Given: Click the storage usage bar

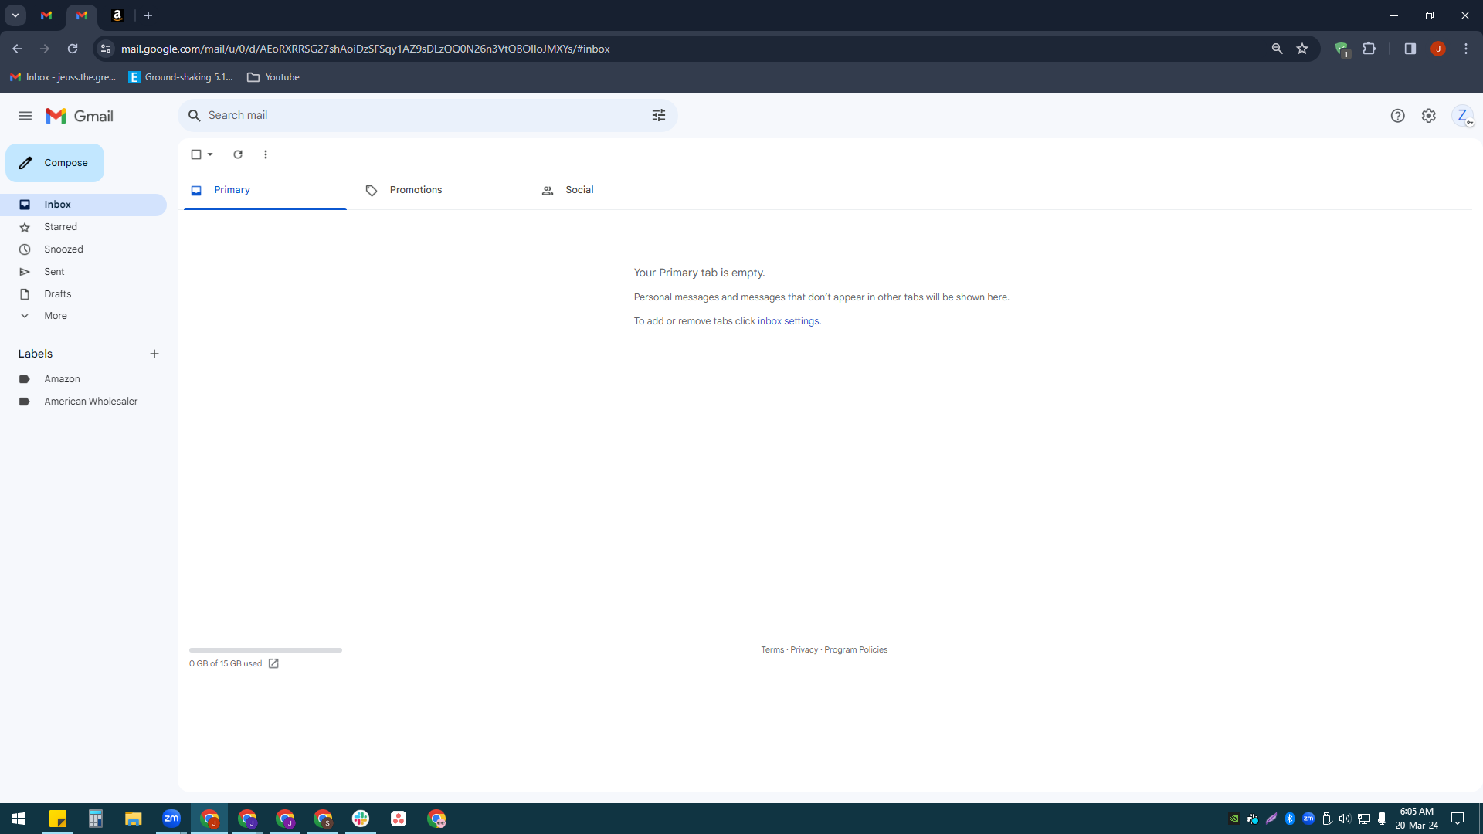Looking at the screenshot, I should pyautogui.click(x=265, y=650).
